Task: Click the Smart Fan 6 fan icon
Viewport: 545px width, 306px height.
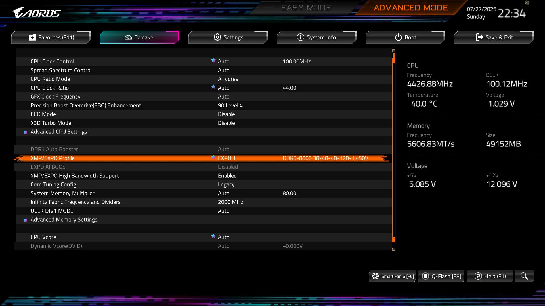Action: point(375,276)
